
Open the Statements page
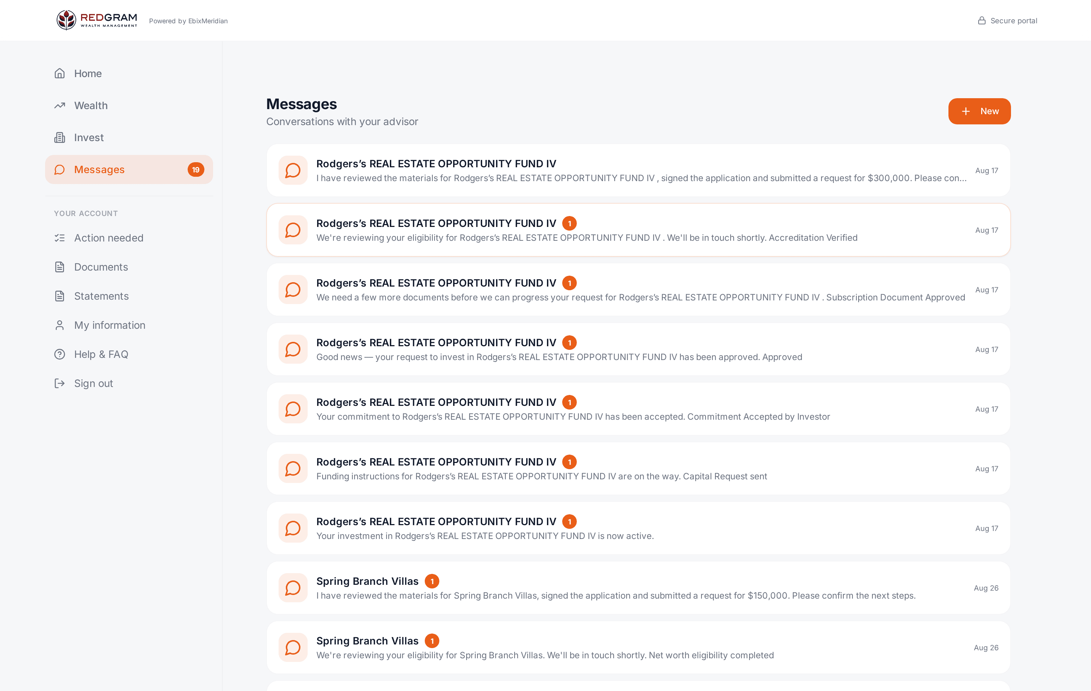pos(101,296)
